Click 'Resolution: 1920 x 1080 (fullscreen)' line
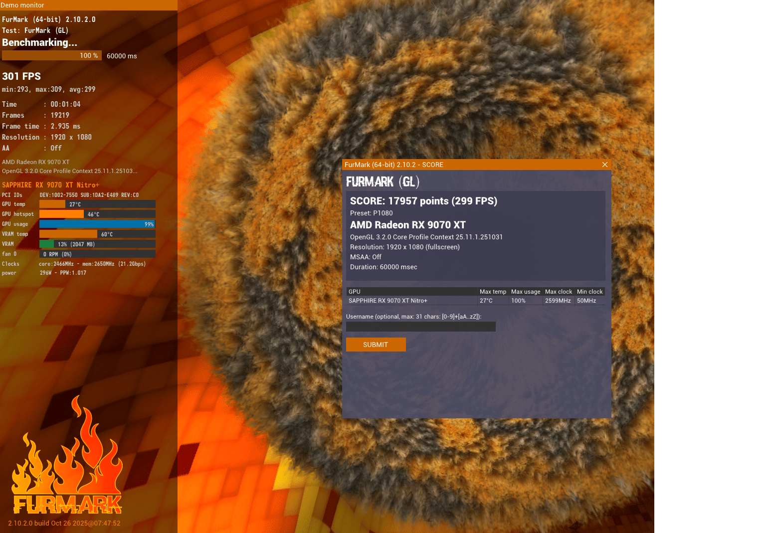This screenshot has width=766, height=533. pos(404,247)
